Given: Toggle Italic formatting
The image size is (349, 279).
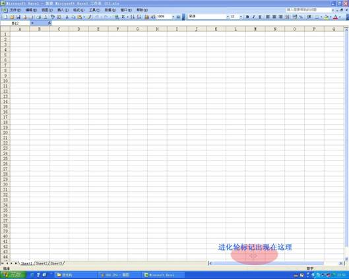Looking at the screenshot, I should (253, 17).
